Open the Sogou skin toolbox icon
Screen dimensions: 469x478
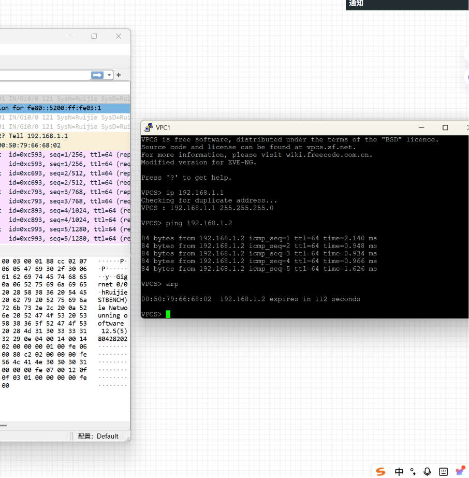[460, 471]
